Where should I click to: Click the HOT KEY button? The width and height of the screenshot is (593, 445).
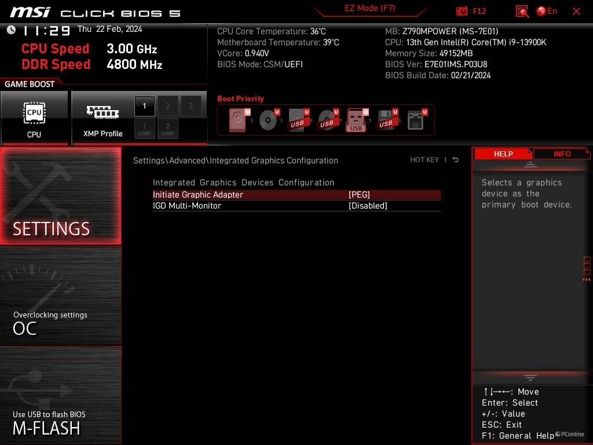[x=424, y=160]
